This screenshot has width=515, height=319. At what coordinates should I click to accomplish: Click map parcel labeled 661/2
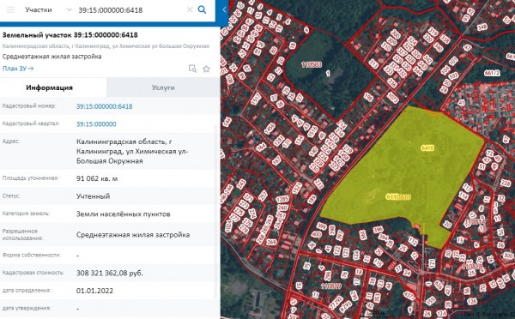493,73
